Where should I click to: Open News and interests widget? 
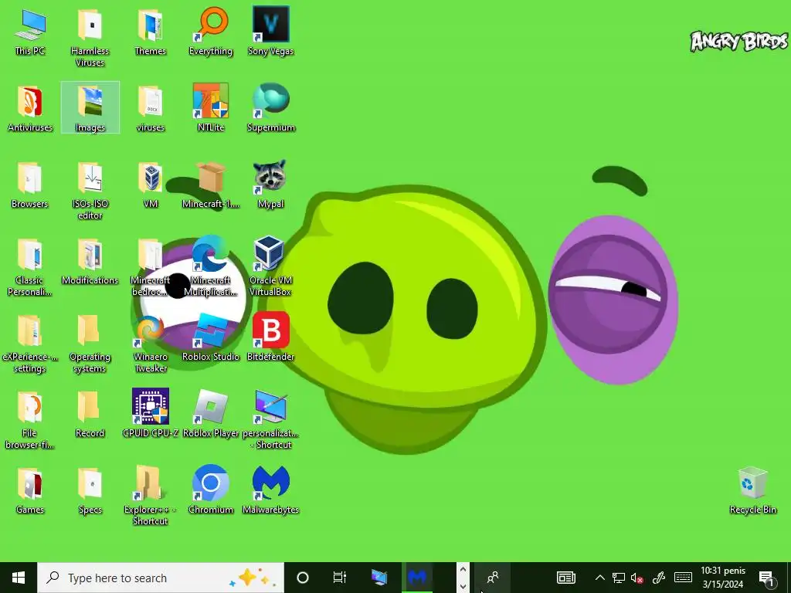(566, 578)
